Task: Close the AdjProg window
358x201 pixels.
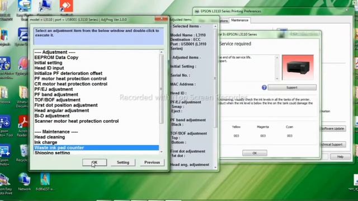Action: [161, 19]
